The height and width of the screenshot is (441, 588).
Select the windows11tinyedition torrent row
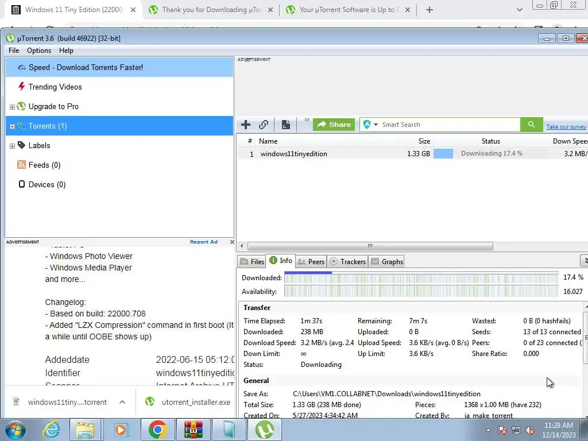(x=412, y=154)
